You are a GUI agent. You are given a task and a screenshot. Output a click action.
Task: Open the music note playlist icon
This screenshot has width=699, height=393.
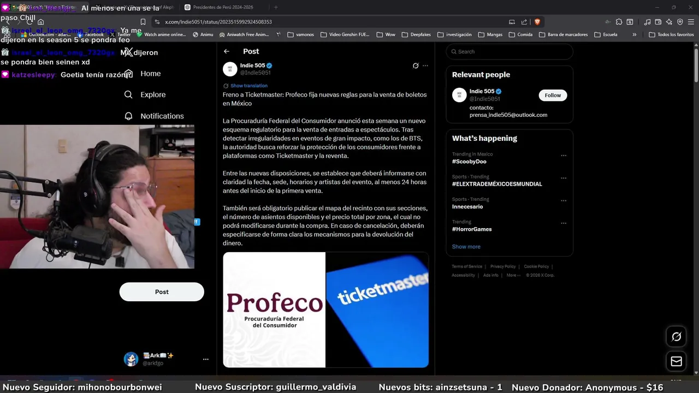click(x=648, y=22)
